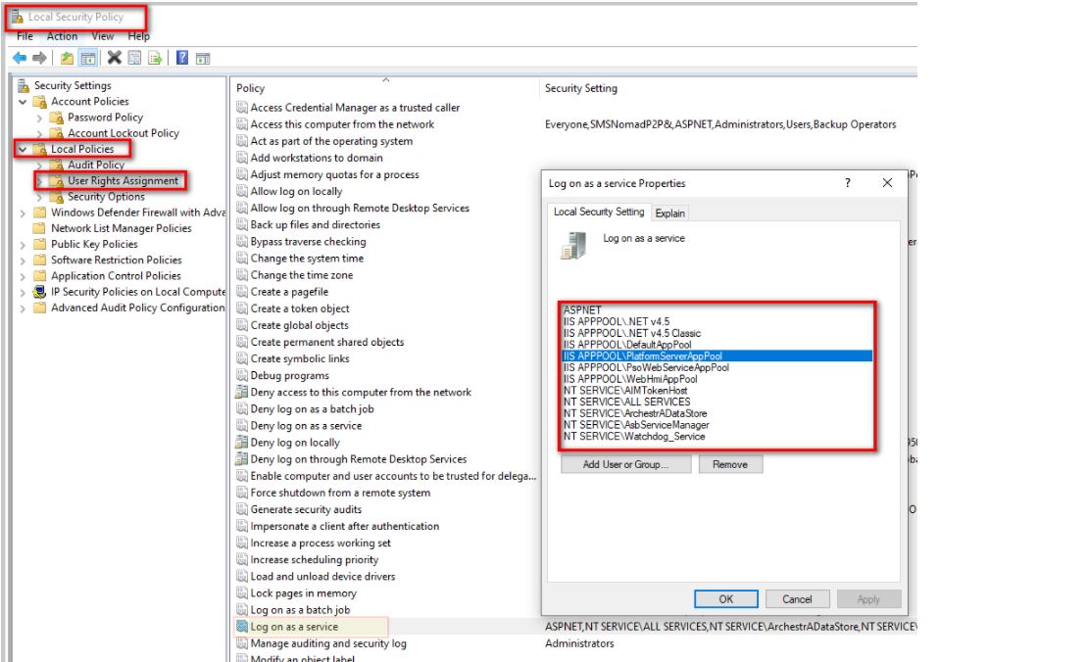Collapse the Account Policies tree node
1088x662 pixels.
pos(23,101)
